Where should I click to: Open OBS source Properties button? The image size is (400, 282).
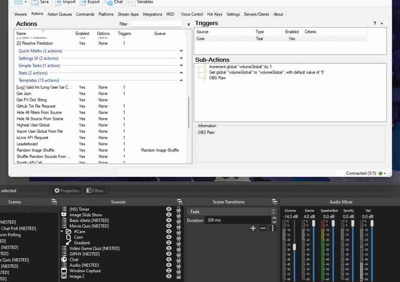click(67, 191)
